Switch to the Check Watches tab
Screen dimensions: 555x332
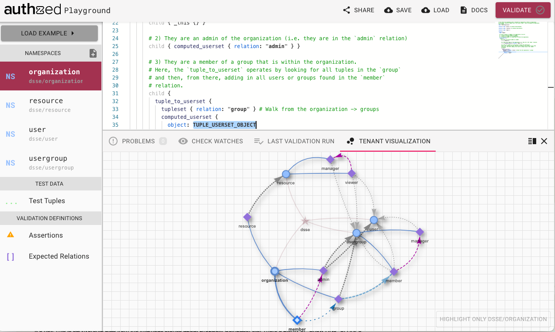(x=211, y=141)
